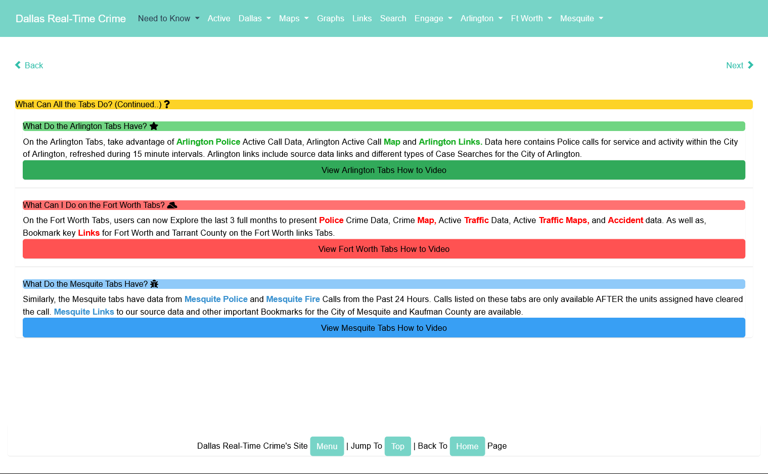Jump to Top using footer button

pos(397,446)
